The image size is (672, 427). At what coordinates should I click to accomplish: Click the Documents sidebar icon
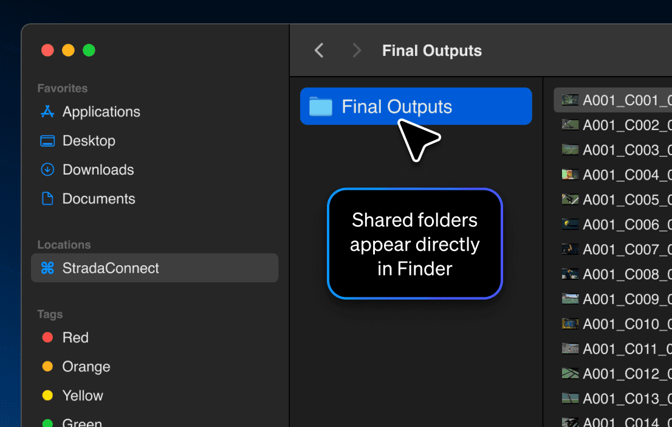coord(47,198)
